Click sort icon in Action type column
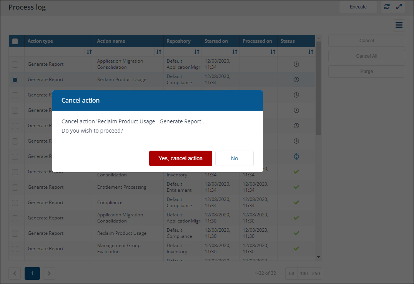The height and width of the screenshot is (284, 414). pyautogui.click(x=89, y=52)
